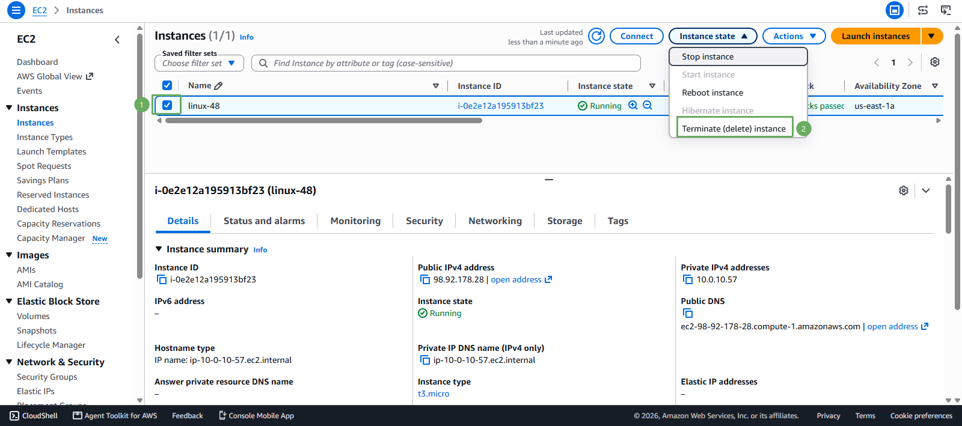This screenshot has height=426, width=962.
Task: Open the Saved filter sets dropdown
Action: pyautogui.click(x=199, y=63)
